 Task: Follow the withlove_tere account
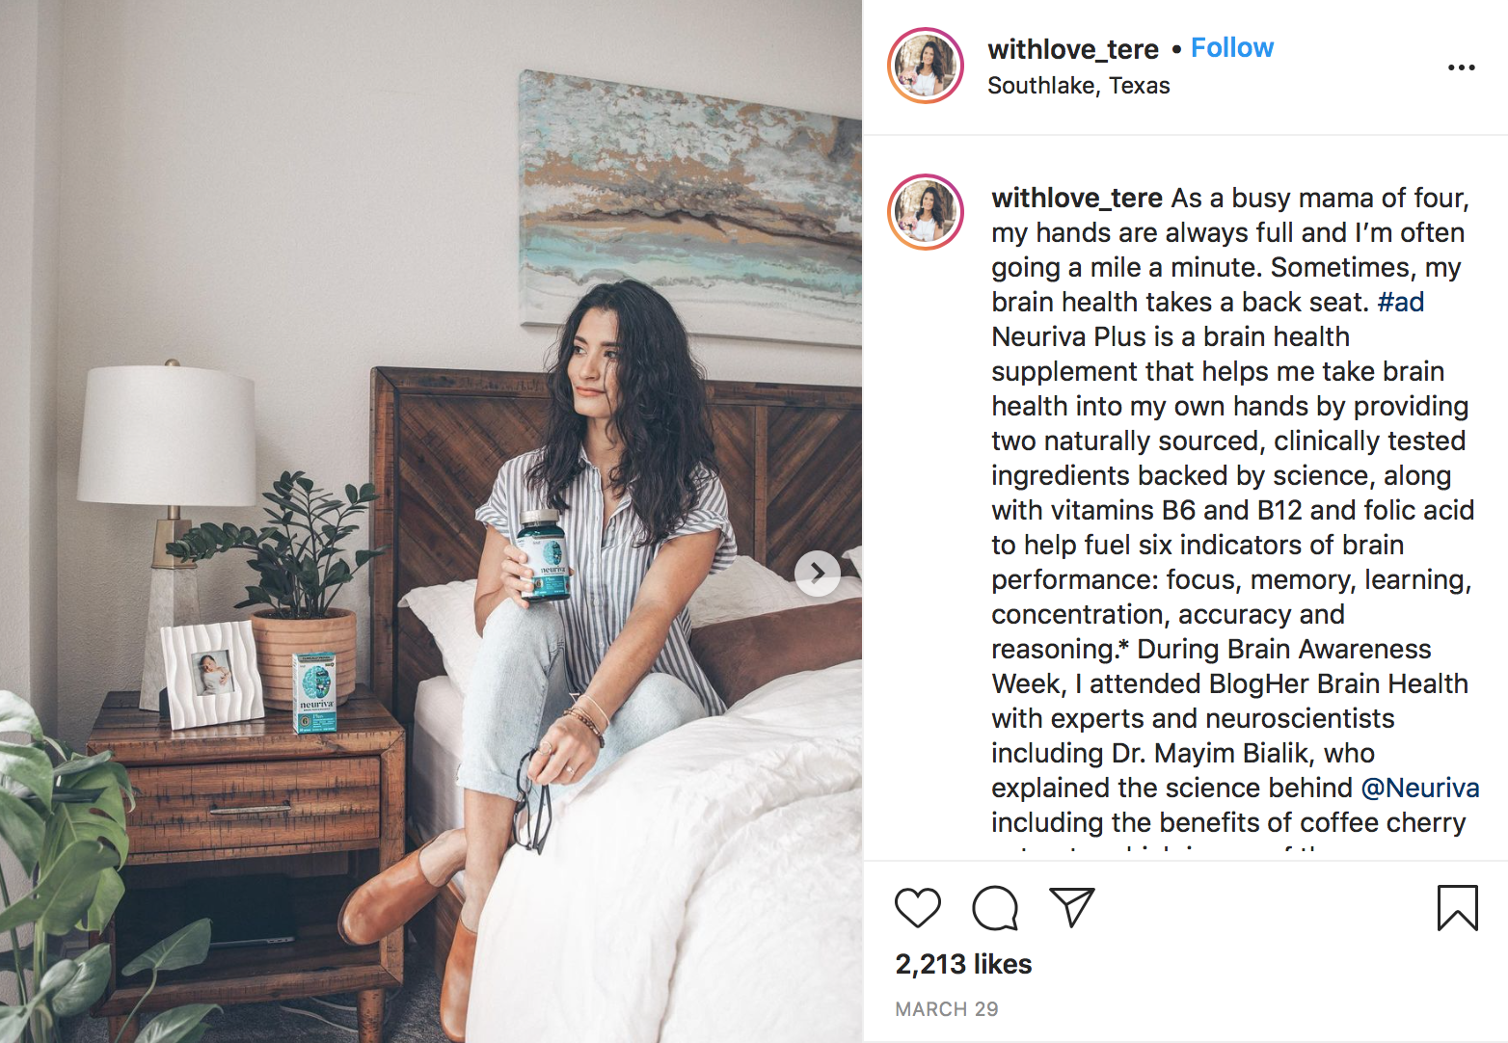tap(1232, 47)
